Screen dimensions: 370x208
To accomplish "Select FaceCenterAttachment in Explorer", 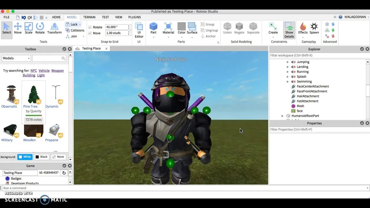I will pos(312,86).
